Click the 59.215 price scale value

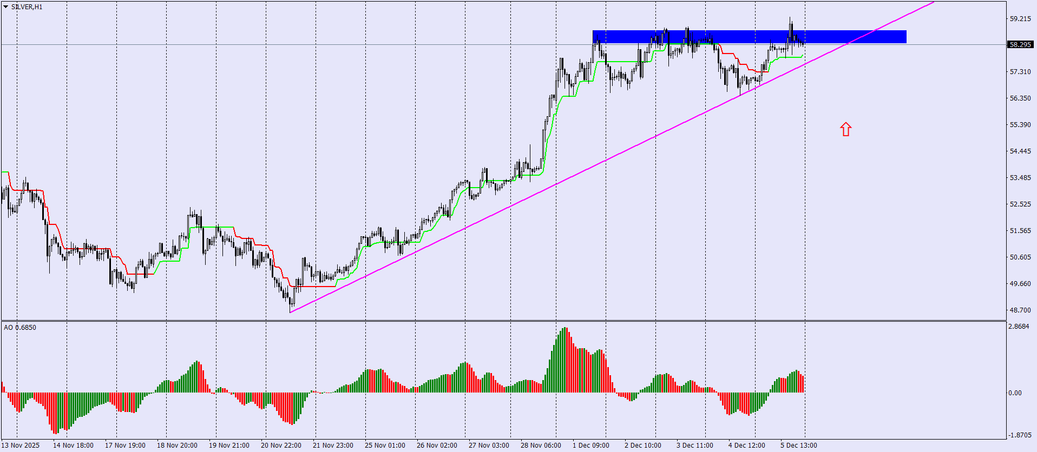[1020, 19]
